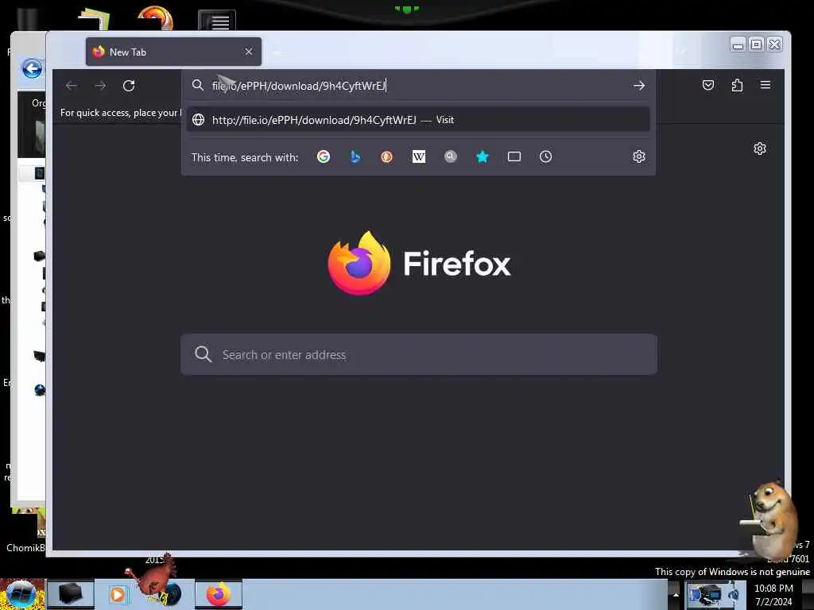Search in open Tabs icon
The width and height of the screenshot is (814, 610).
click(x=514, y=156)
